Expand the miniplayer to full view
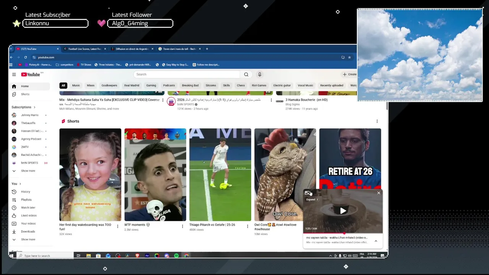 (308, 193)
